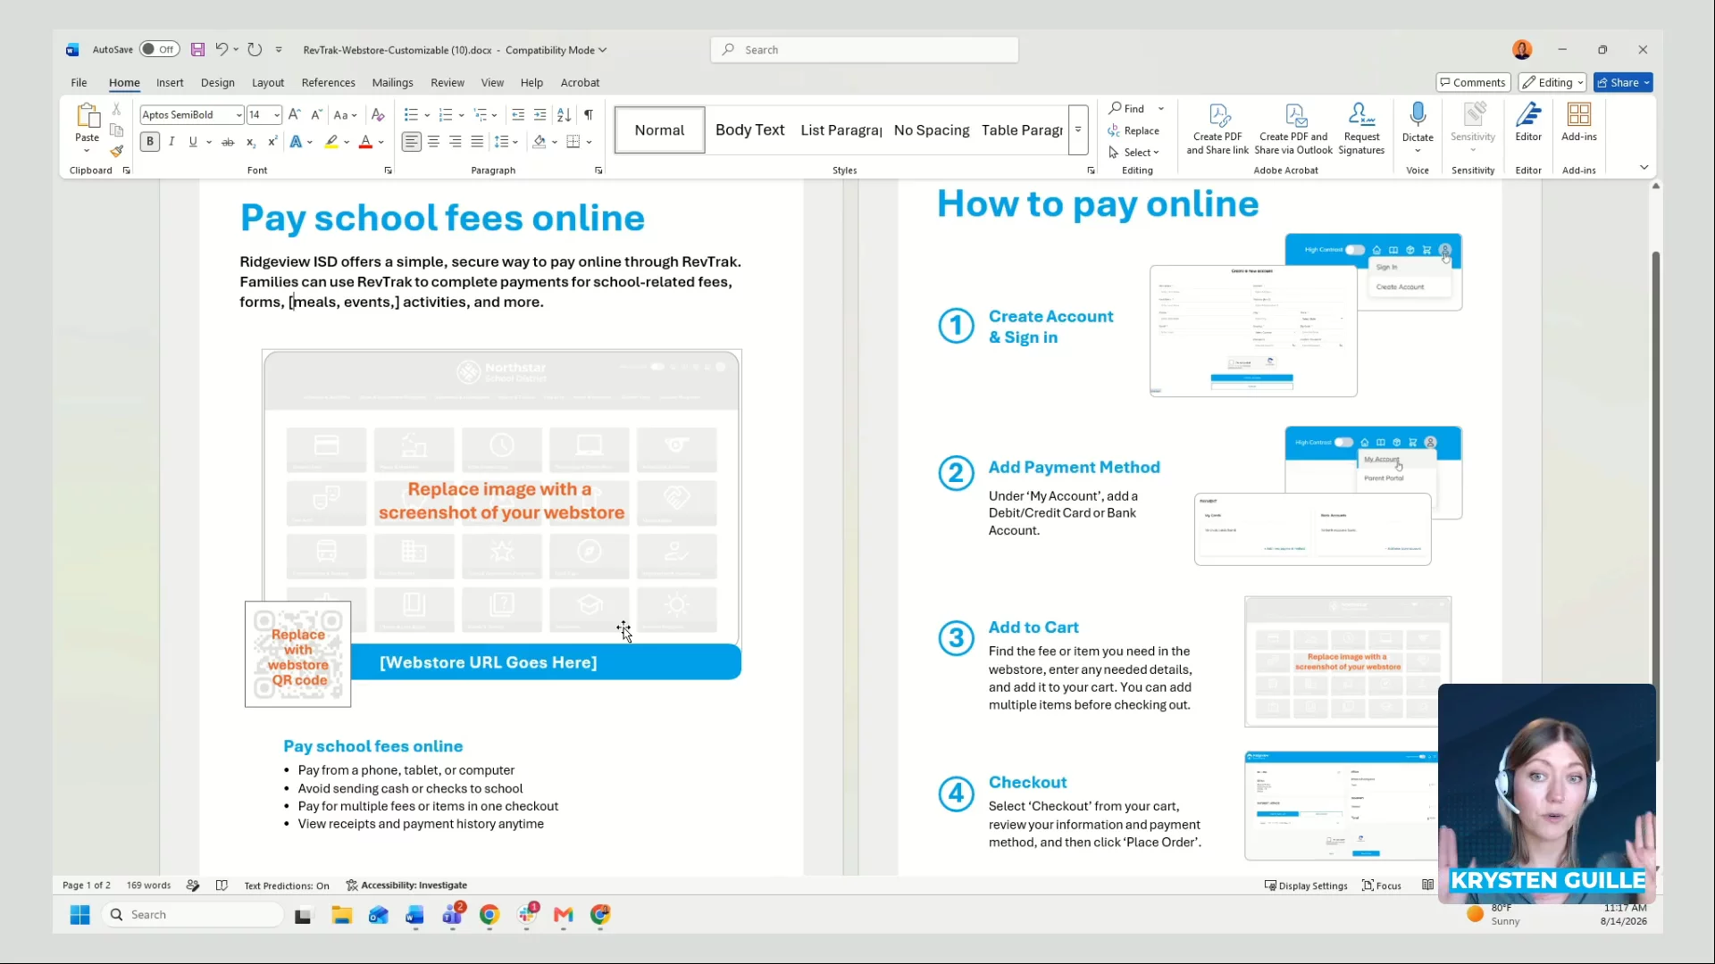The height and width of the screenshot is (964, 1715).
Task: Increase paragraph indent
Action: [x=540, y=115]
